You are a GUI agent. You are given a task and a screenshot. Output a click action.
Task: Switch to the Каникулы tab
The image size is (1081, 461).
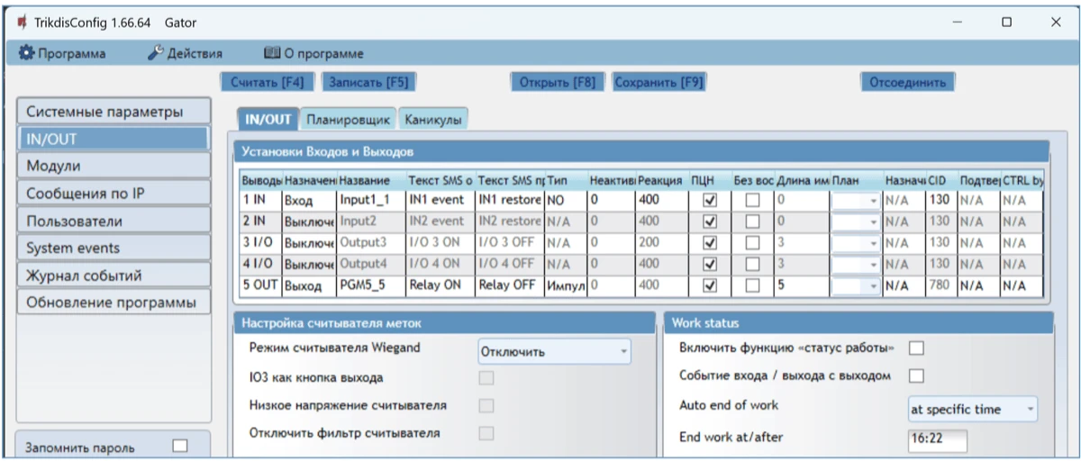click(432, 119)
